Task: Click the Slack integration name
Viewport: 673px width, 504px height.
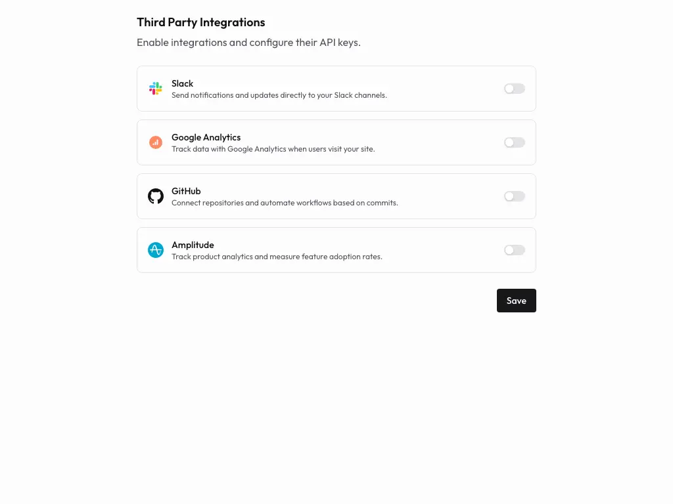Action: click(182, 83)
